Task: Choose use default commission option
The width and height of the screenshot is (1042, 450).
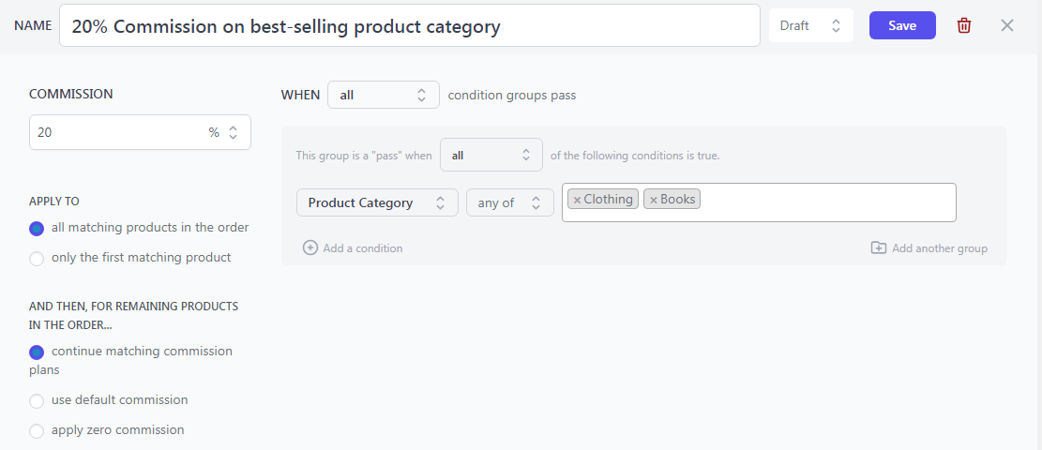Action: pyautogui.click(x=37, y=401)
